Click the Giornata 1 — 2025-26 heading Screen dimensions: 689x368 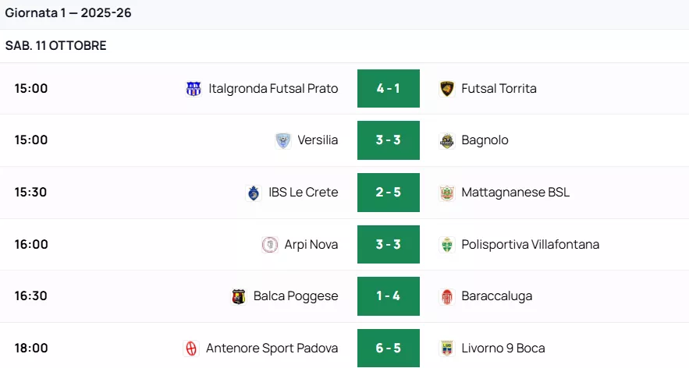click(x=69, y=13)
